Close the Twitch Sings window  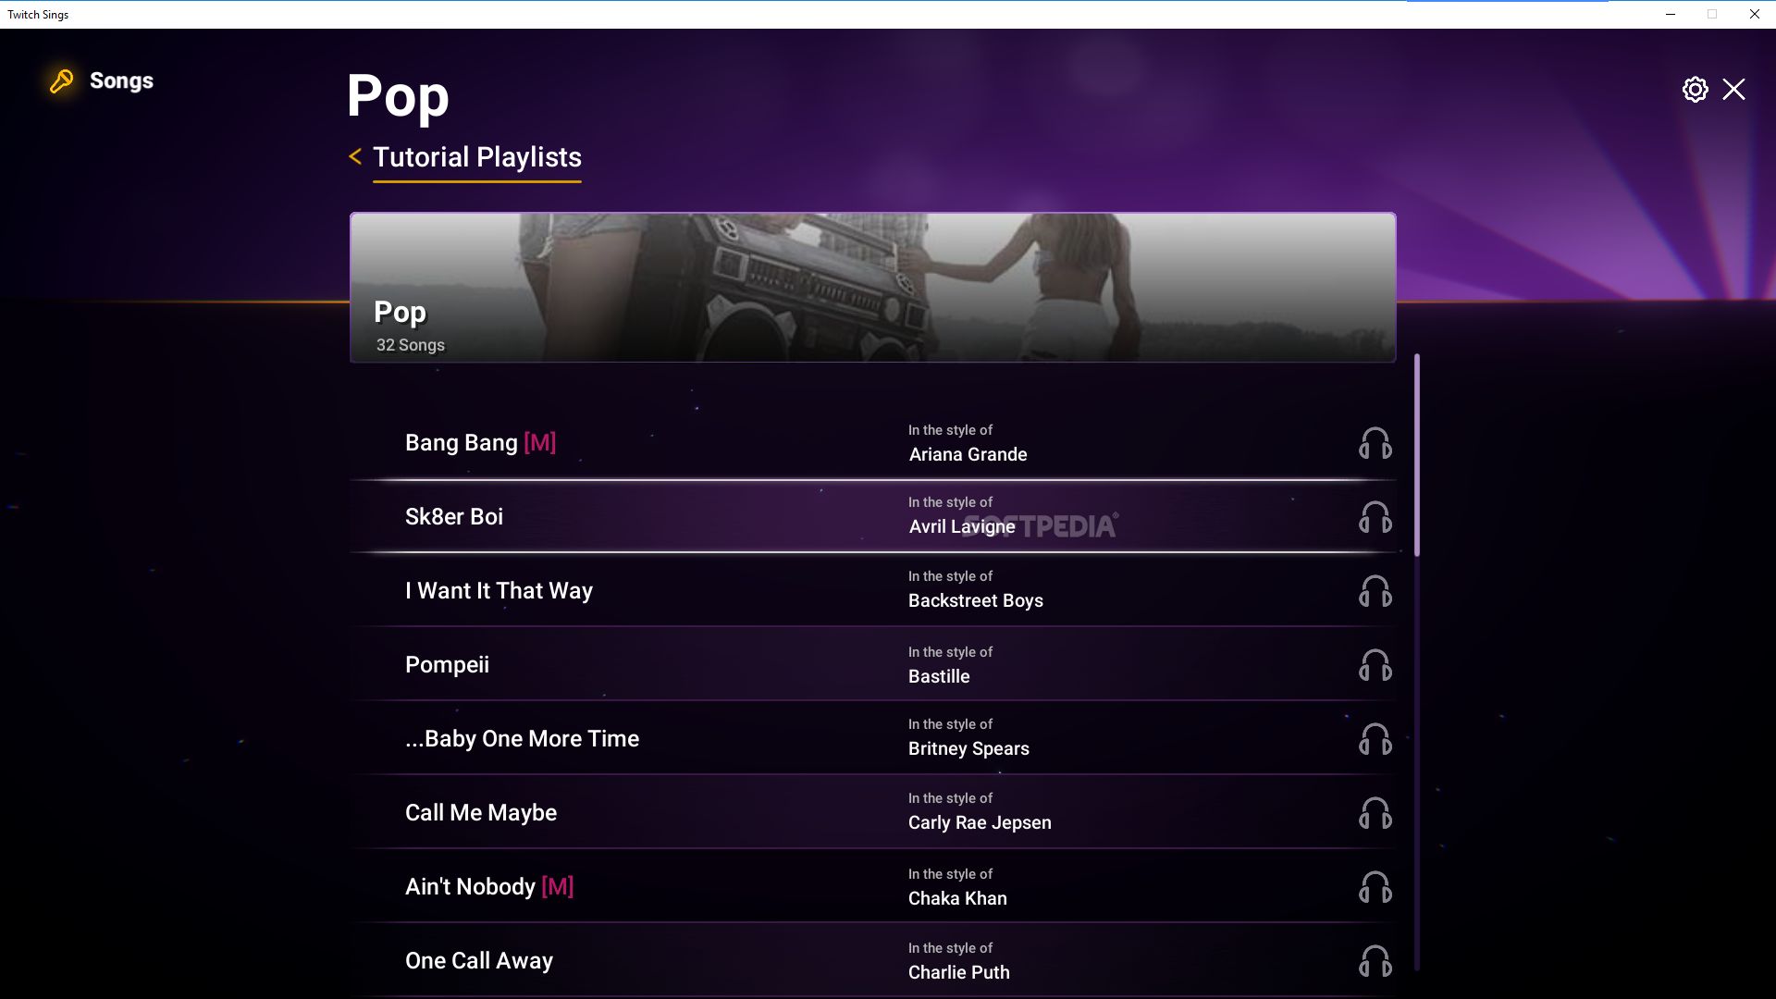(x=1754, y=14)
